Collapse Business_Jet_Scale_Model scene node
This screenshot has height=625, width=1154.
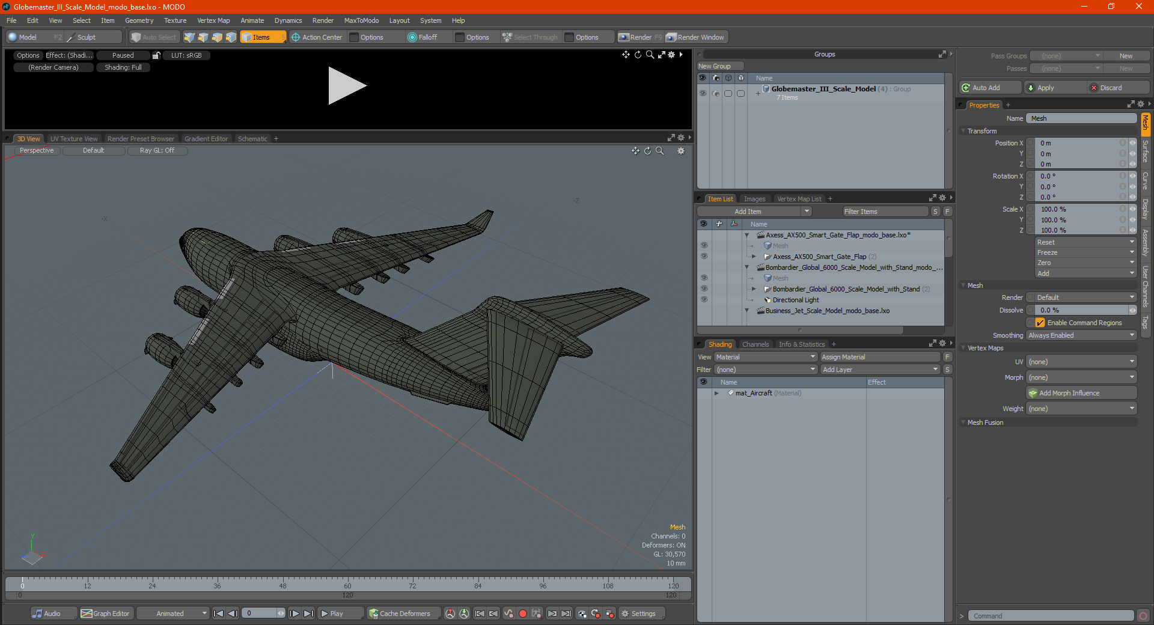click(747, 311)
